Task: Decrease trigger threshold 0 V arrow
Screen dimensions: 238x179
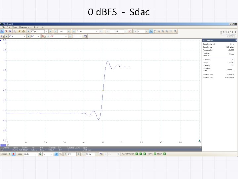Action: click(x=65, y=154)
